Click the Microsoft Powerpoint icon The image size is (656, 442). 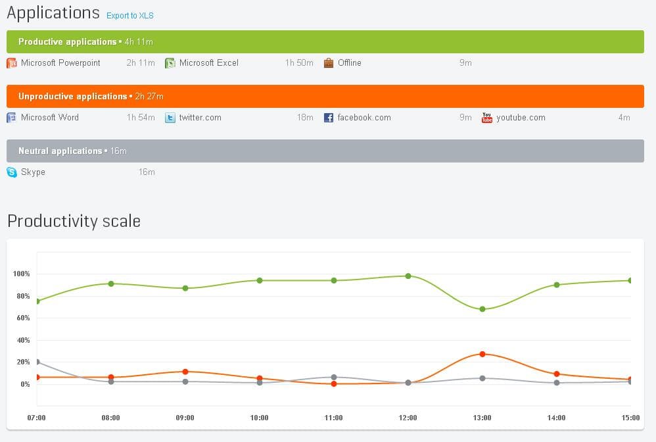pyautogui.click(x=12, y=63)
